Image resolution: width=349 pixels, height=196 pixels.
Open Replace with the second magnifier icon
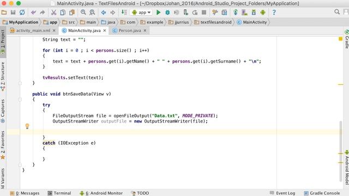[x=92, y=13]
